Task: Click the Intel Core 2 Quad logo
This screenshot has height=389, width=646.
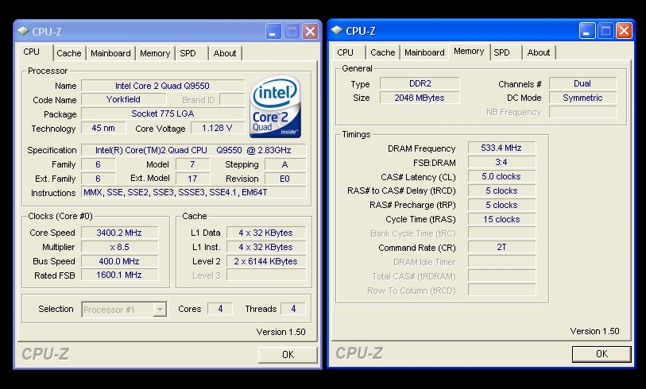Action: click(275, 106)
